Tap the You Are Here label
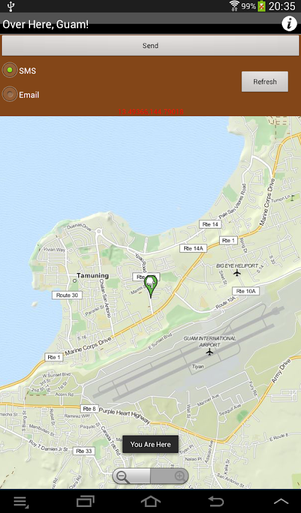The height and width of the screenshot is (513, 301). 150,444
